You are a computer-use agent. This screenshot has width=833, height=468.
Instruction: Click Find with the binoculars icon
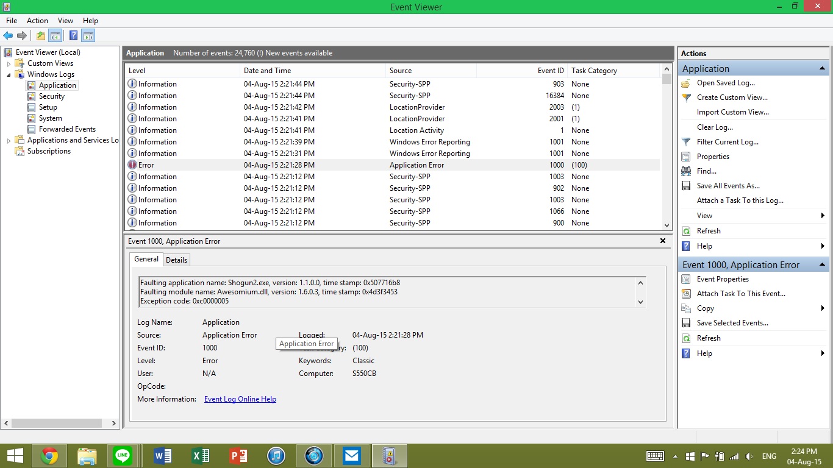pos(706,171)
